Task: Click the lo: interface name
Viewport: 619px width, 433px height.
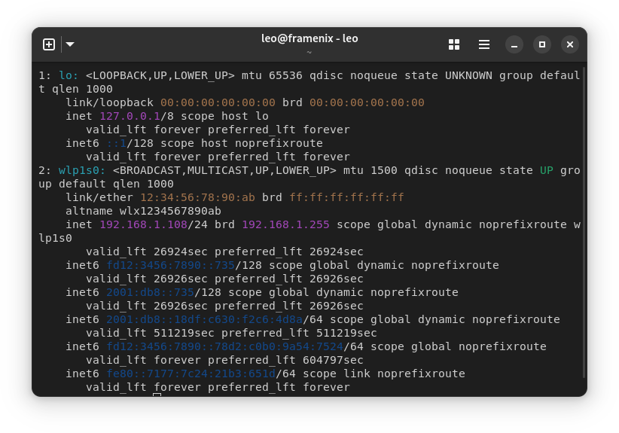Action: coord(69,75)
